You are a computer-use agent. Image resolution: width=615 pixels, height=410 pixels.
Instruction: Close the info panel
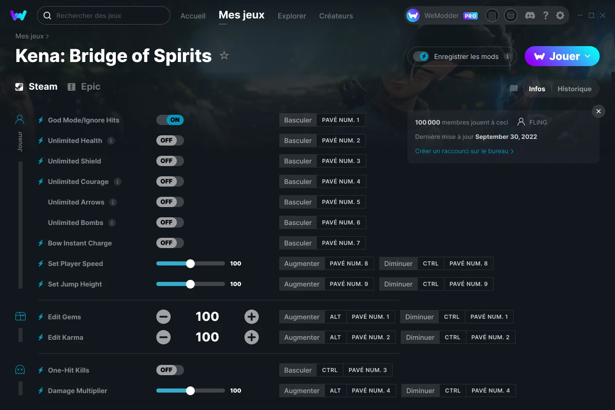point(599,111)
